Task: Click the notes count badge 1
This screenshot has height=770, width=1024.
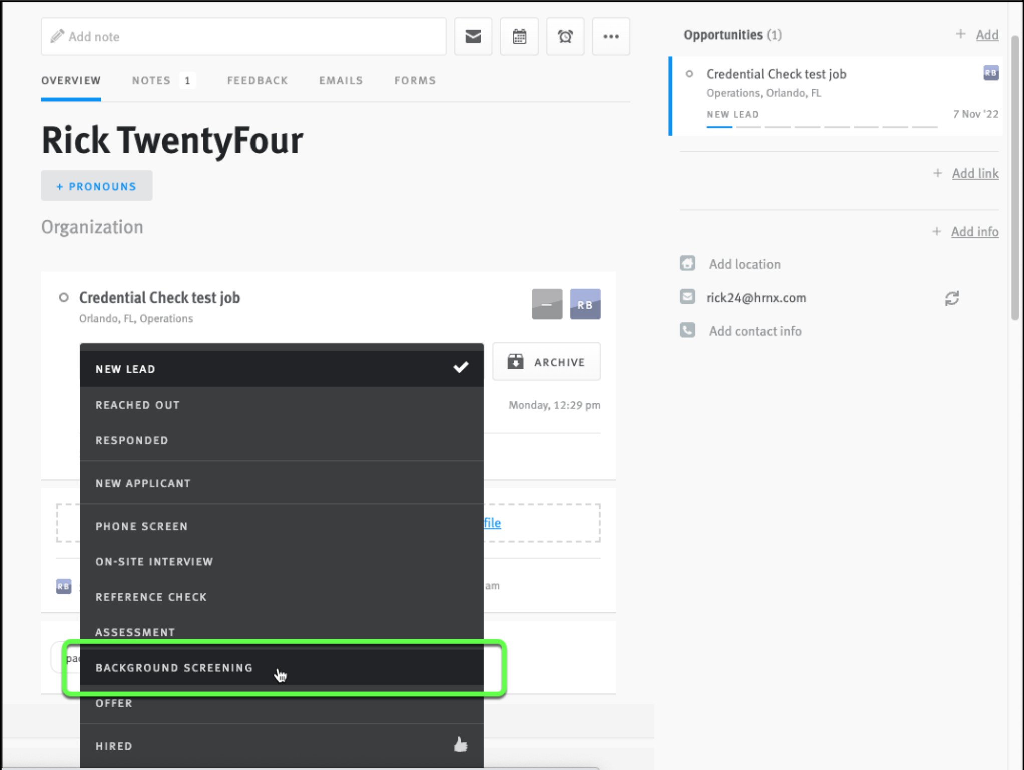Action: (x=187, y=80)
